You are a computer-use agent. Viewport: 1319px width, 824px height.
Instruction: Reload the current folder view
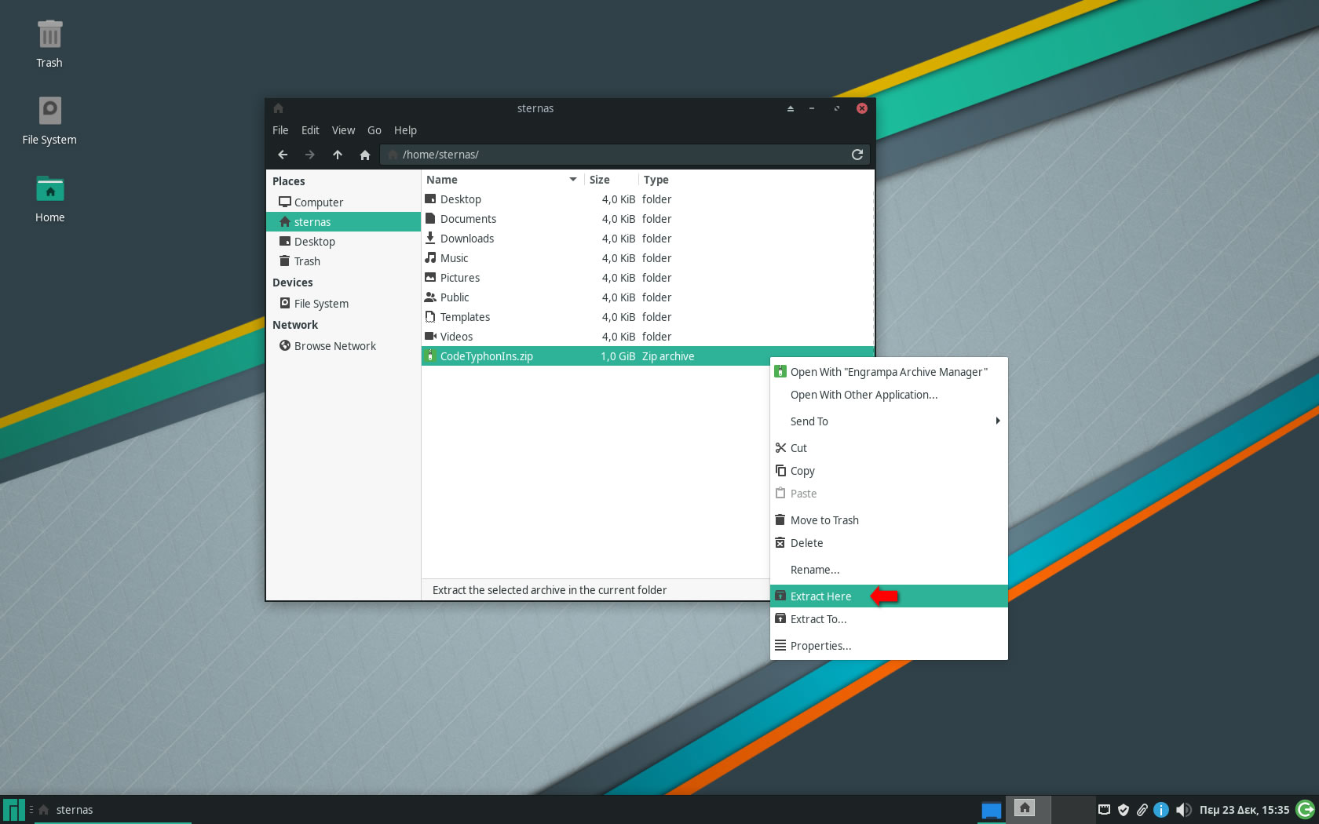(857, 155)
